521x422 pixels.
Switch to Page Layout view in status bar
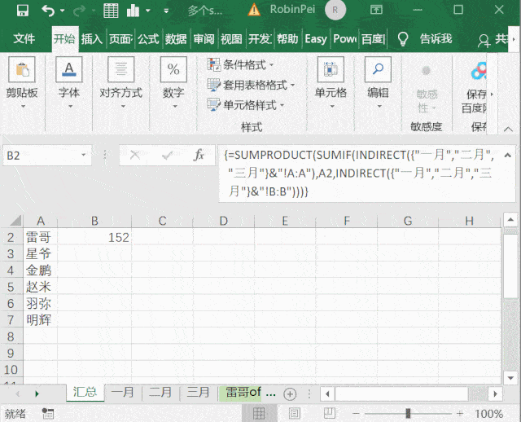pyautogui.click(x=294, y=414)
